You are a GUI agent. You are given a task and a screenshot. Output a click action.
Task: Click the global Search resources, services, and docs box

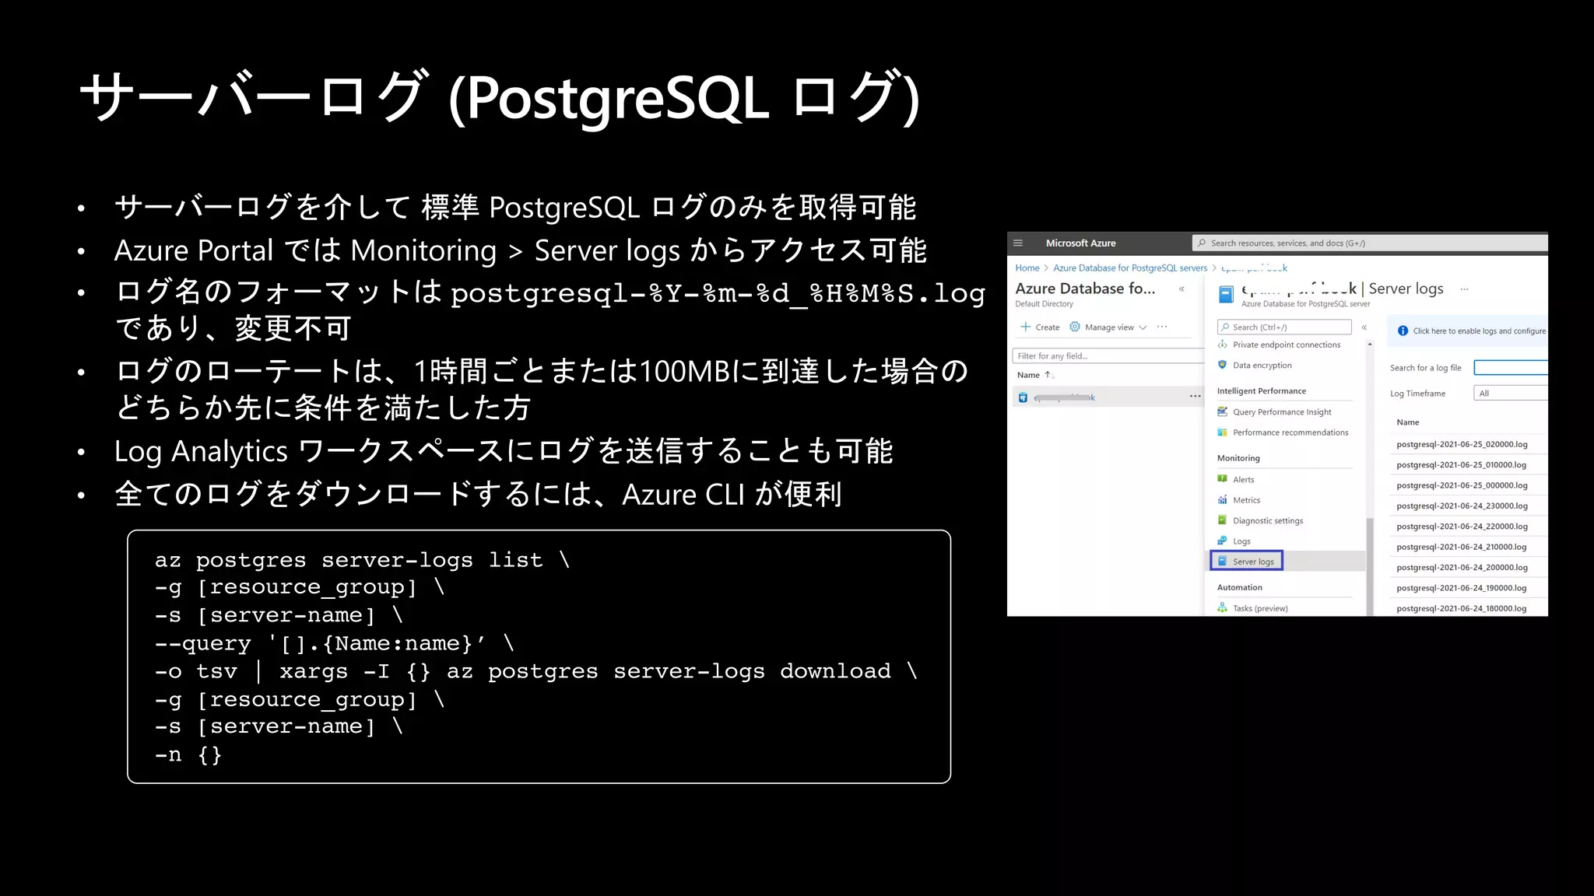(x=1370, y=243)
